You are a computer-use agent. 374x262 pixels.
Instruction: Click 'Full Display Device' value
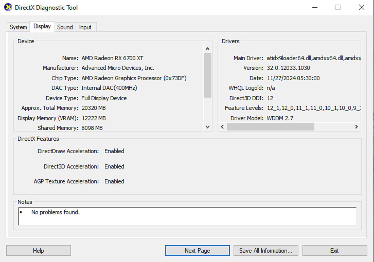pyautogui.click(x=104, y=98)
